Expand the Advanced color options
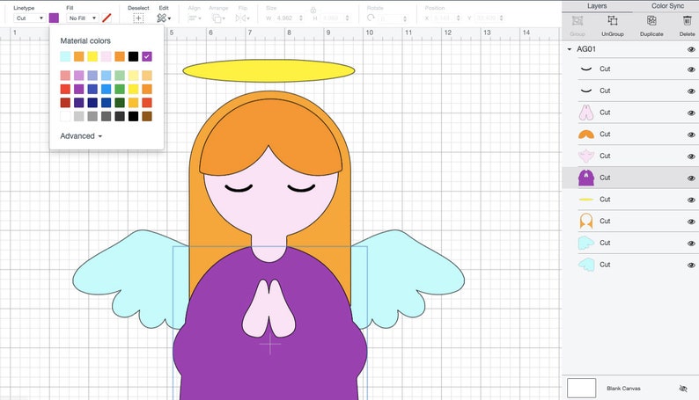 (81, 136)
